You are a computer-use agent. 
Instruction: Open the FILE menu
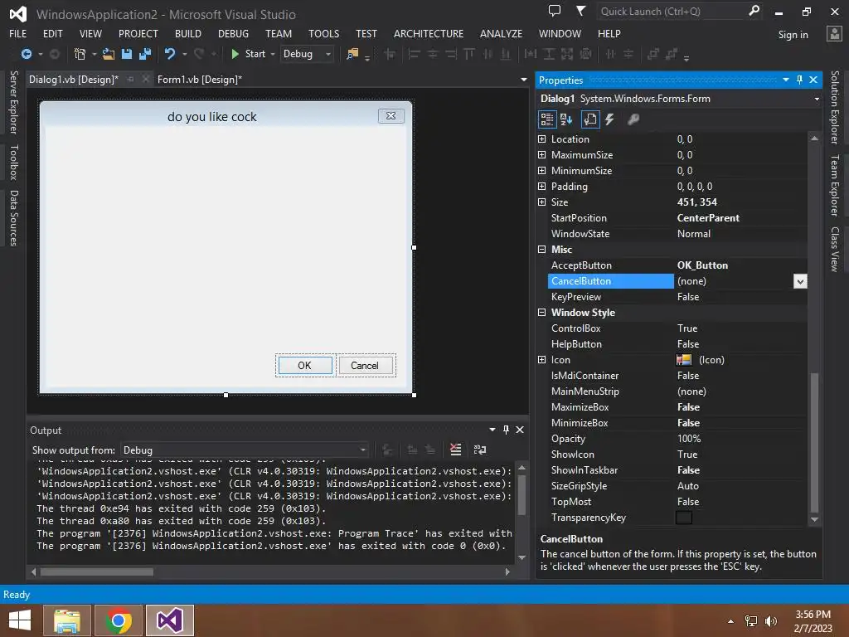tap(18, 33)
